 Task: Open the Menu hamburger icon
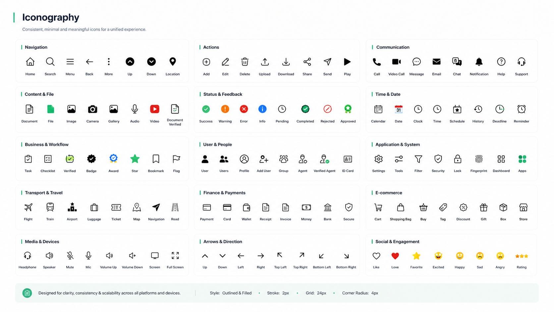(70, 62)
